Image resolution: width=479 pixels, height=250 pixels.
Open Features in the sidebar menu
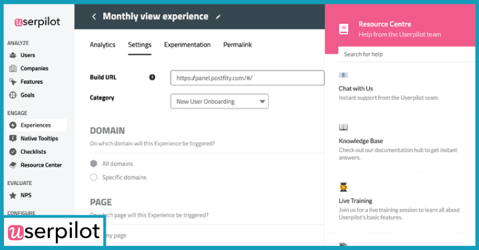coord(31,82)
